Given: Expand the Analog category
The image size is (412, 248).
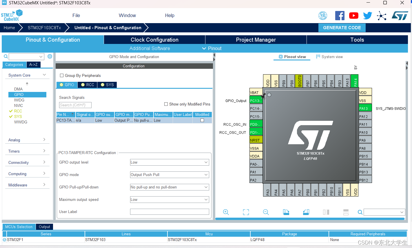Looking at the screenshot, I should pyautogui.click(x=44, y=140).
